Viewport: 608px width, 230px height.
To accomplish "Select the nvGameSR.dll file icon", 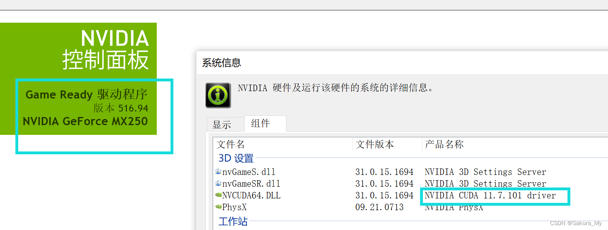I will tap(218, 184).
